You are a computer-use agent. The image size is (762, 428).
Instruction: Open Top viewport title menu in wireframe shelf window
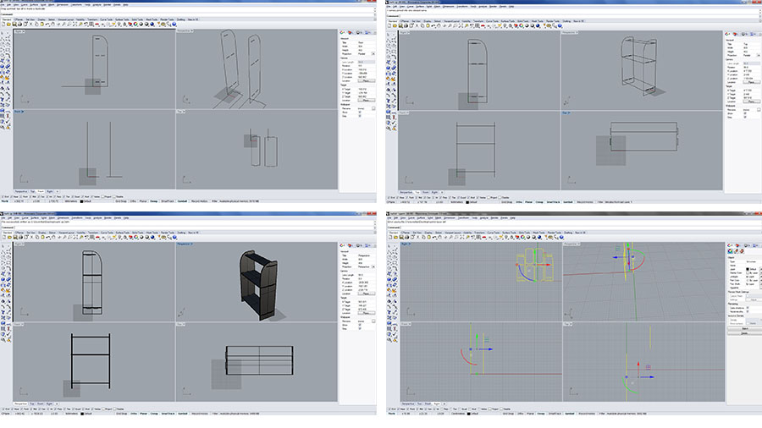pos(566,112)
